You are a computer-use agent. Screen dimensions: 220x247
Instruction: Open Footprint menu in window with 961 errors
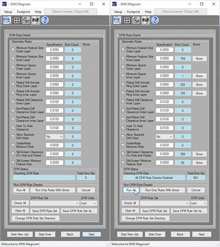(133, 12)
